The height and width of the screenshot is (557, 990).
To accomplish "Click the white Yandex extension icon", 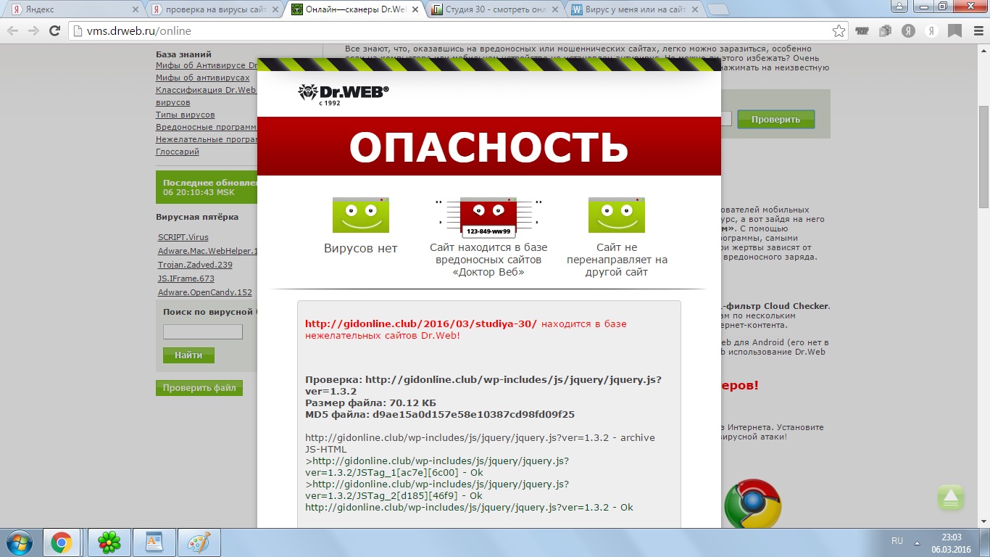I will (x=933, y=31).
